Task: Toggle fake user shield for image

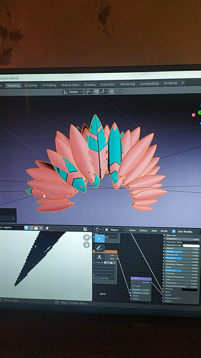Action: [27, 228]
